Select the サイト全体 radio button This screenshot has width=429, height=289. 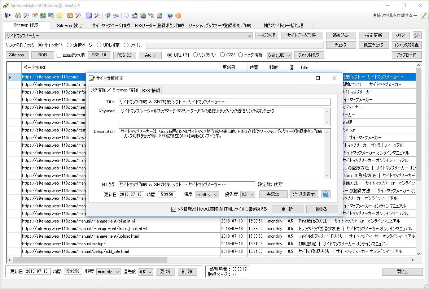pyautogui.click(x=40, y=45)
